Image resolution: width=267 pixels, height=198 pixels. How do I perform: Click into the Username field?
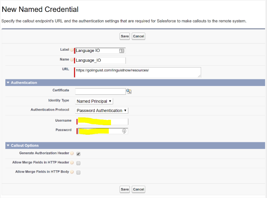[x=103, y=122]
